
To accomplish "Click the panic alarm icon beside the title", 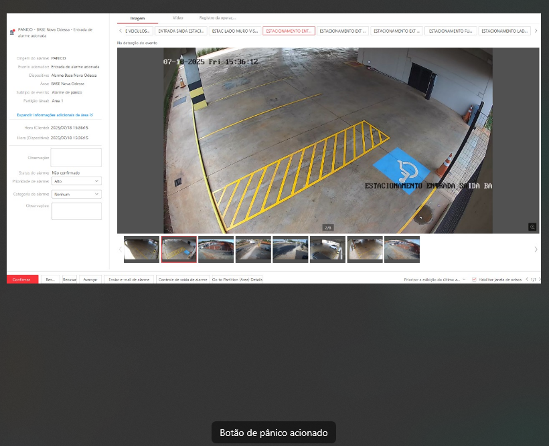I will point(12,32).
